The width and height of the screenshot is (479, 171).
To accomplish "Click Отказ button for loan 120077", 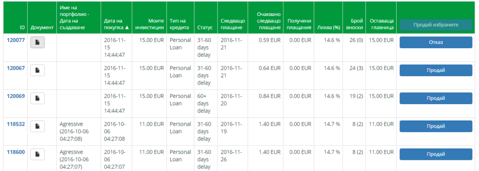I will click(x=436, y=43).
